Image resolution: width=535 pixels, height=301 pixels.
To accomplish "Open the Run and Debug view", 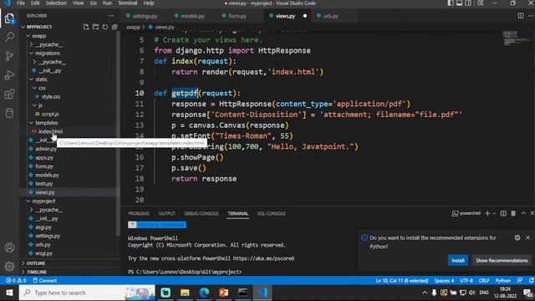I will click(x=9, y=75).
